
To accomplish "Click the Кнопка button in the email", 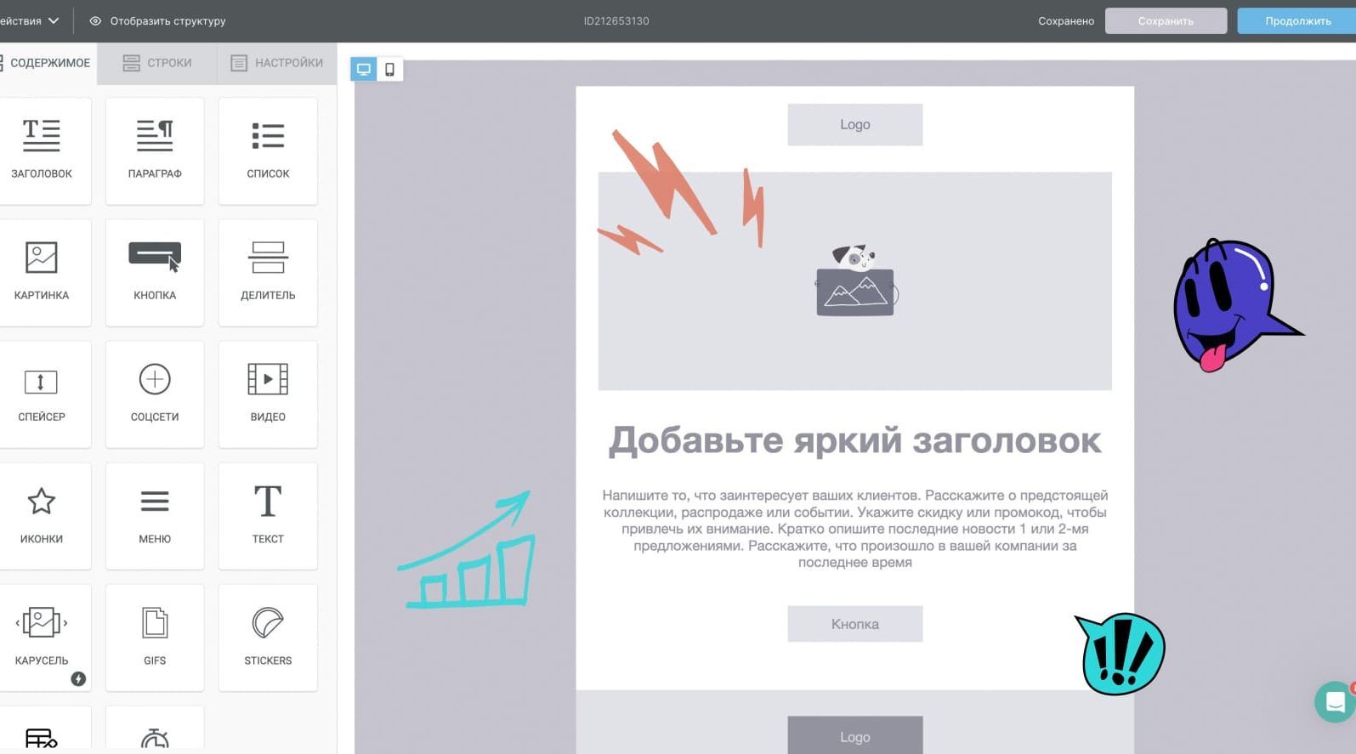I will [854, 624].
